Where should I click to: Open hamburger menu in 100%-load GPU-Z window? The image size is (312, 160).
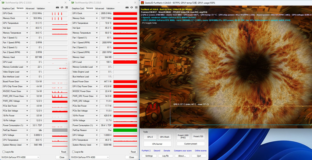pos(136,8)
